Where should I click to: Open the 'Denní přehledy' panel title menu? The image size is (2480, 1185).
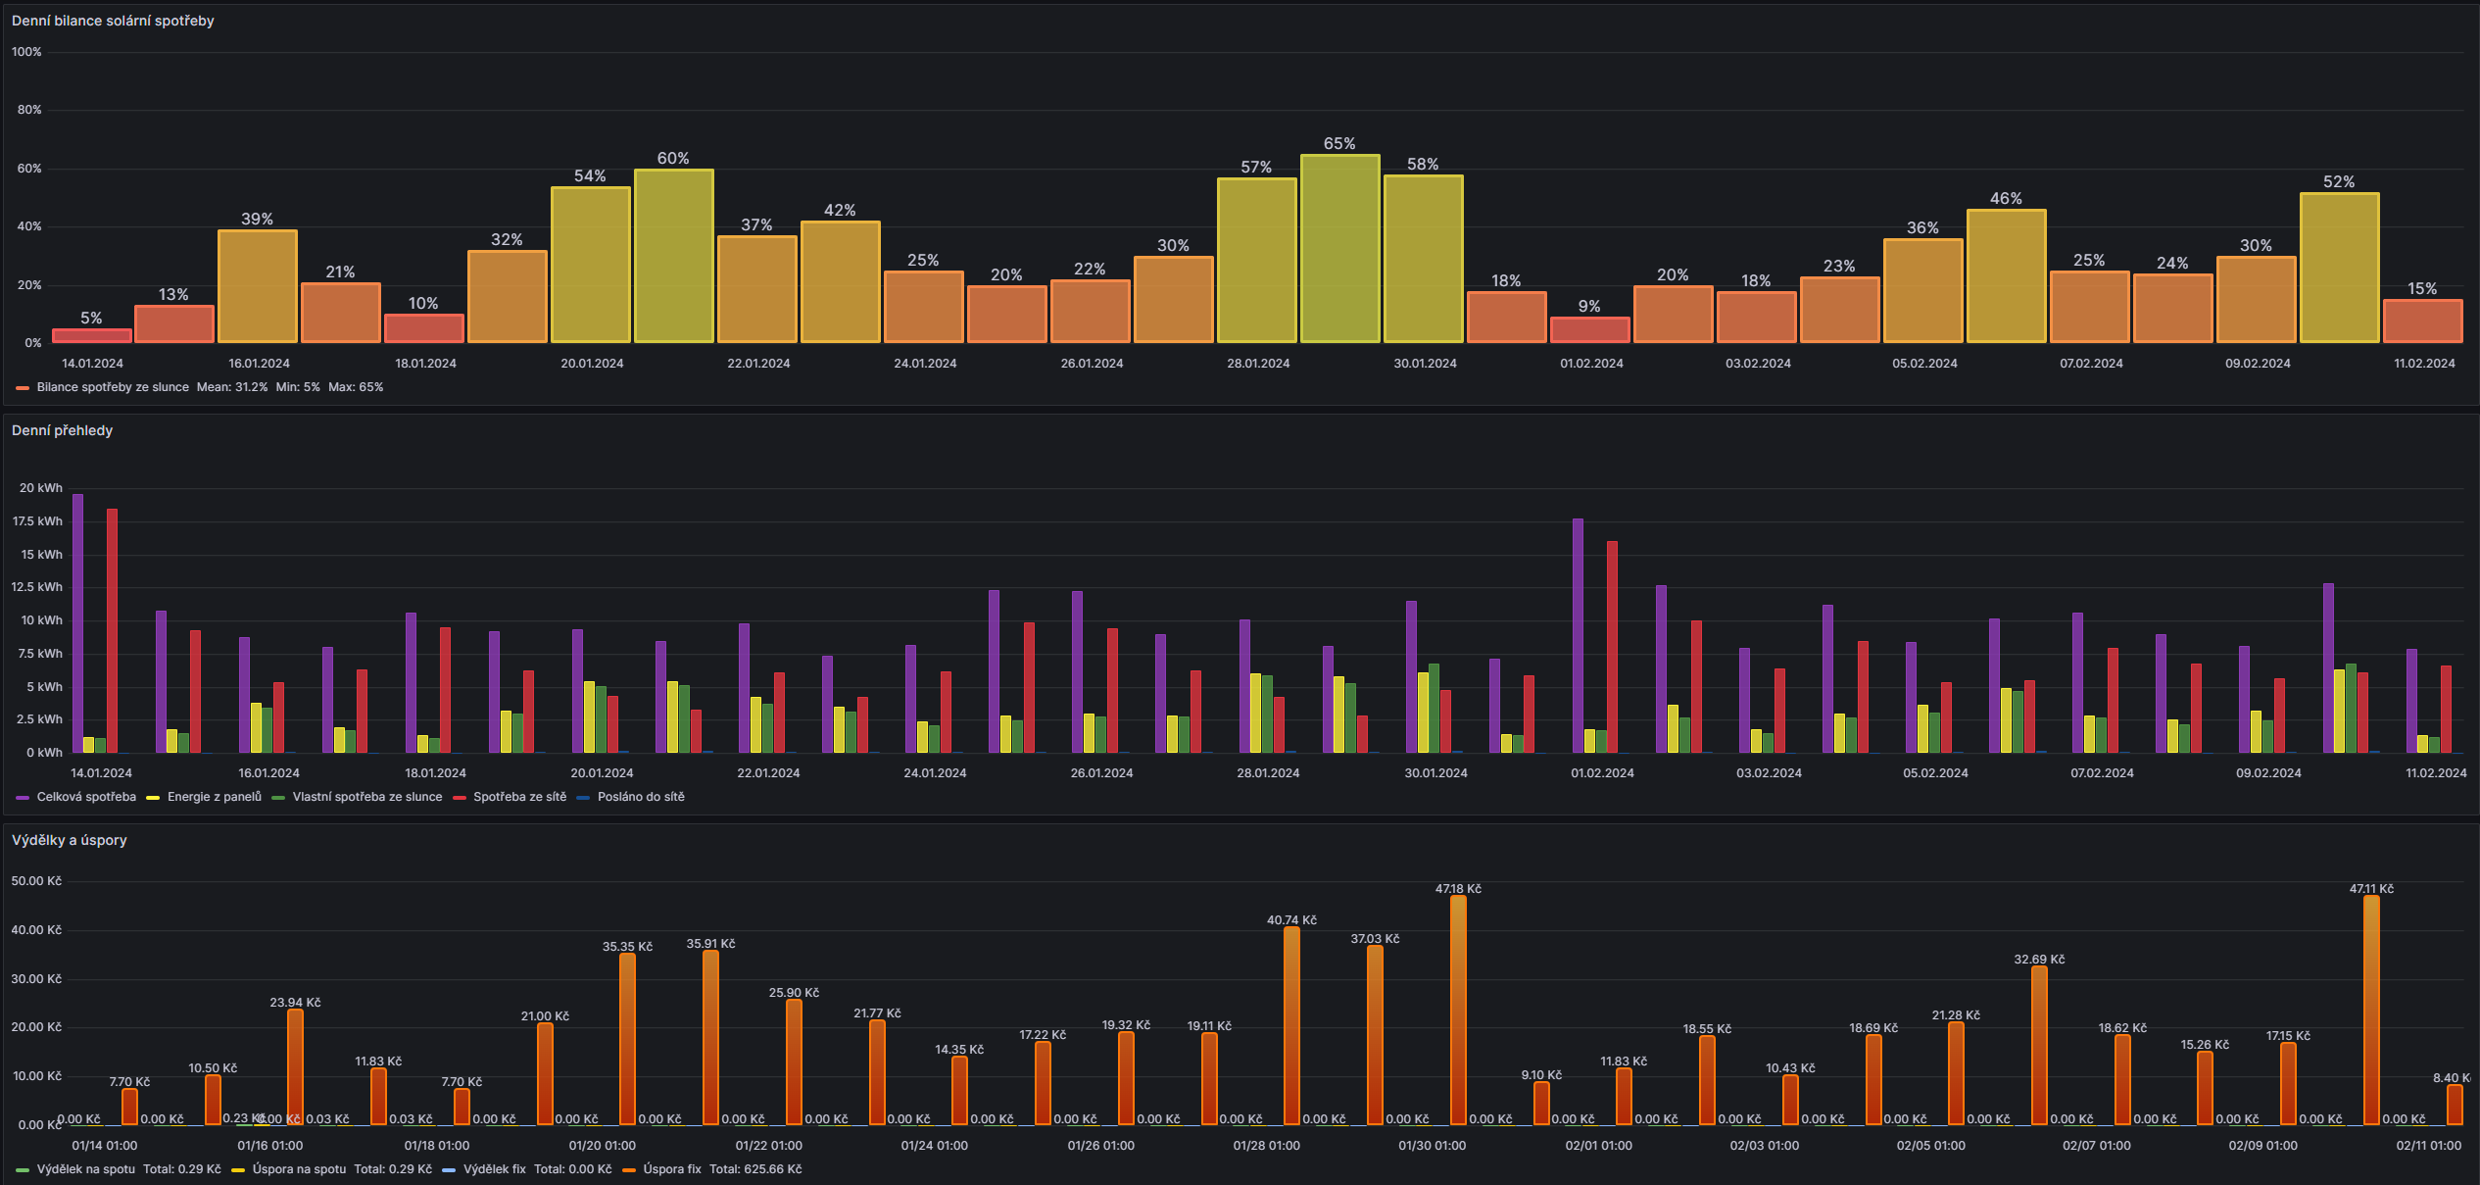[x=62, y=430]
